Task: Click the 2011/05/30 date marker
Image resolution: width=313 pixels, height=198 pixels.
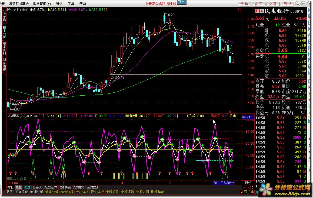Action: pos(224,183)
